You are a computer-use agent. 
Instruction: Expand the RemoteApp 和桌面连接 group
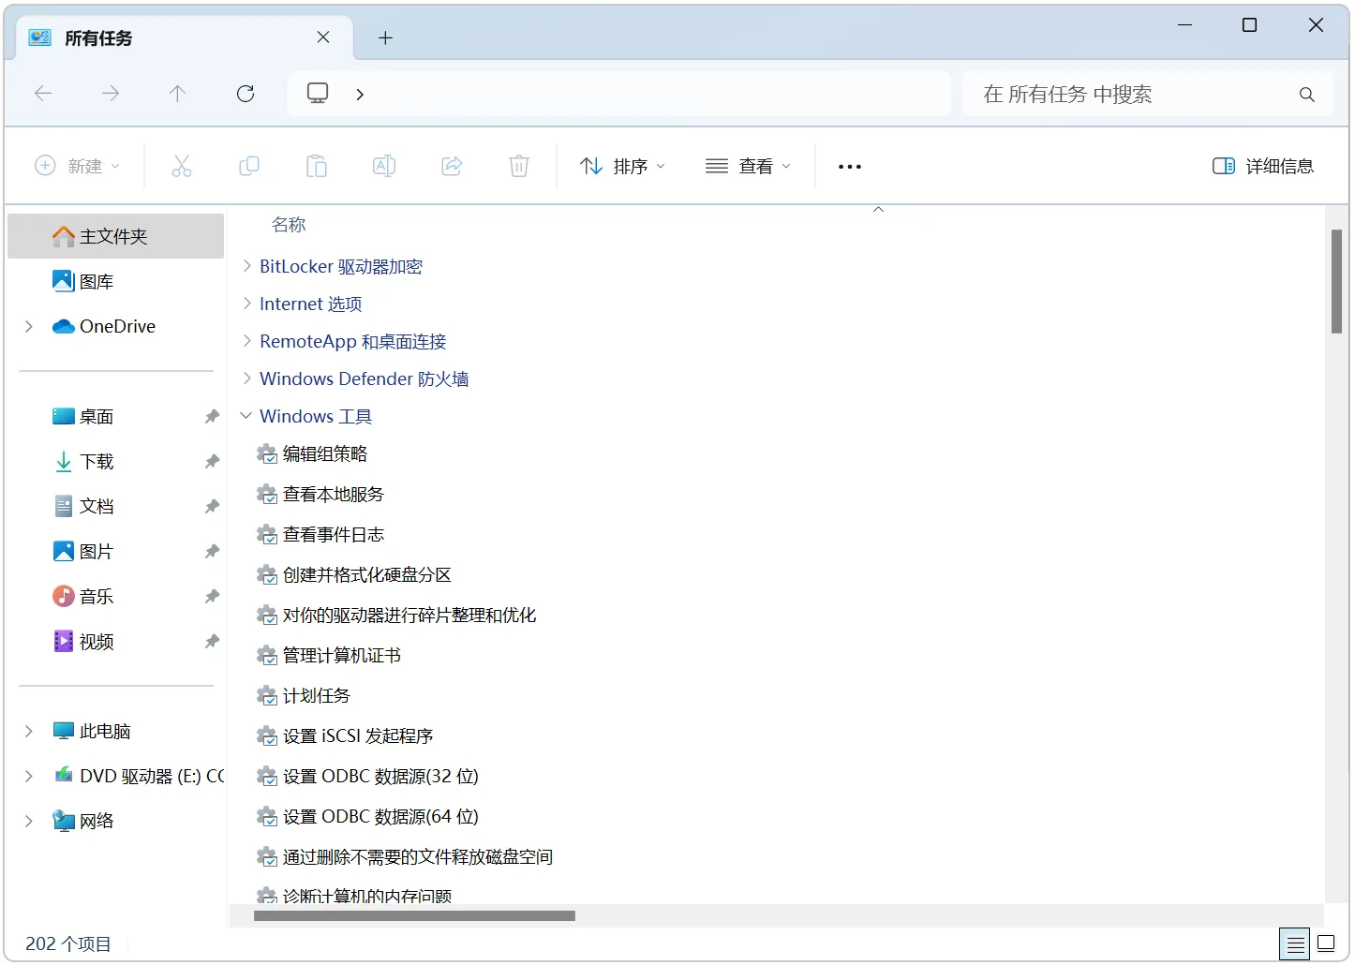(246, 341)
